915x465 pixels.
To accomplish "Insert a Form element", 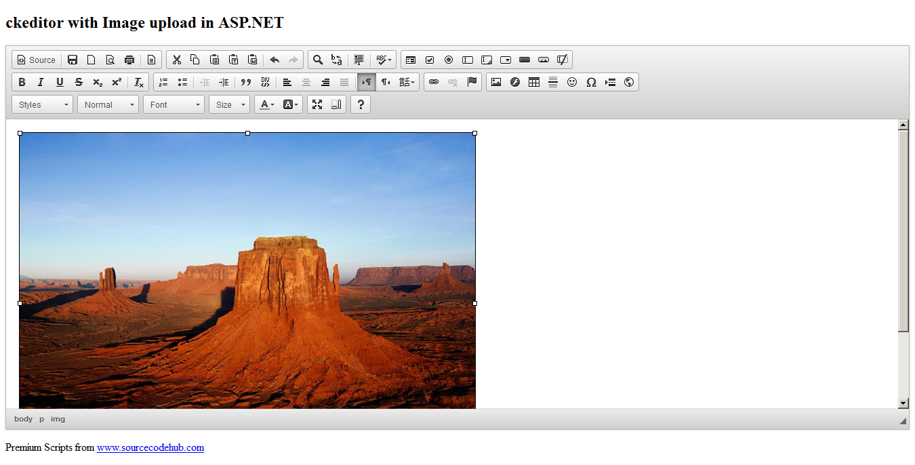I will pyautogui.click(x=411, y=60).
